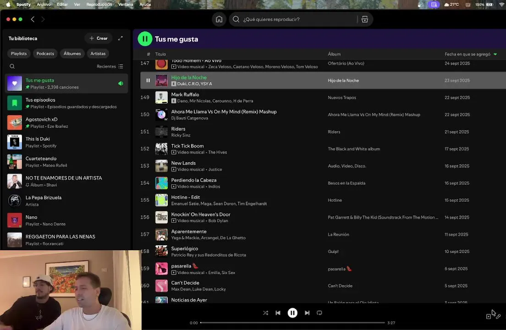This screenshot has height=330, width=506.
Task: Open the Ventana menu
Action: point(126,5)
